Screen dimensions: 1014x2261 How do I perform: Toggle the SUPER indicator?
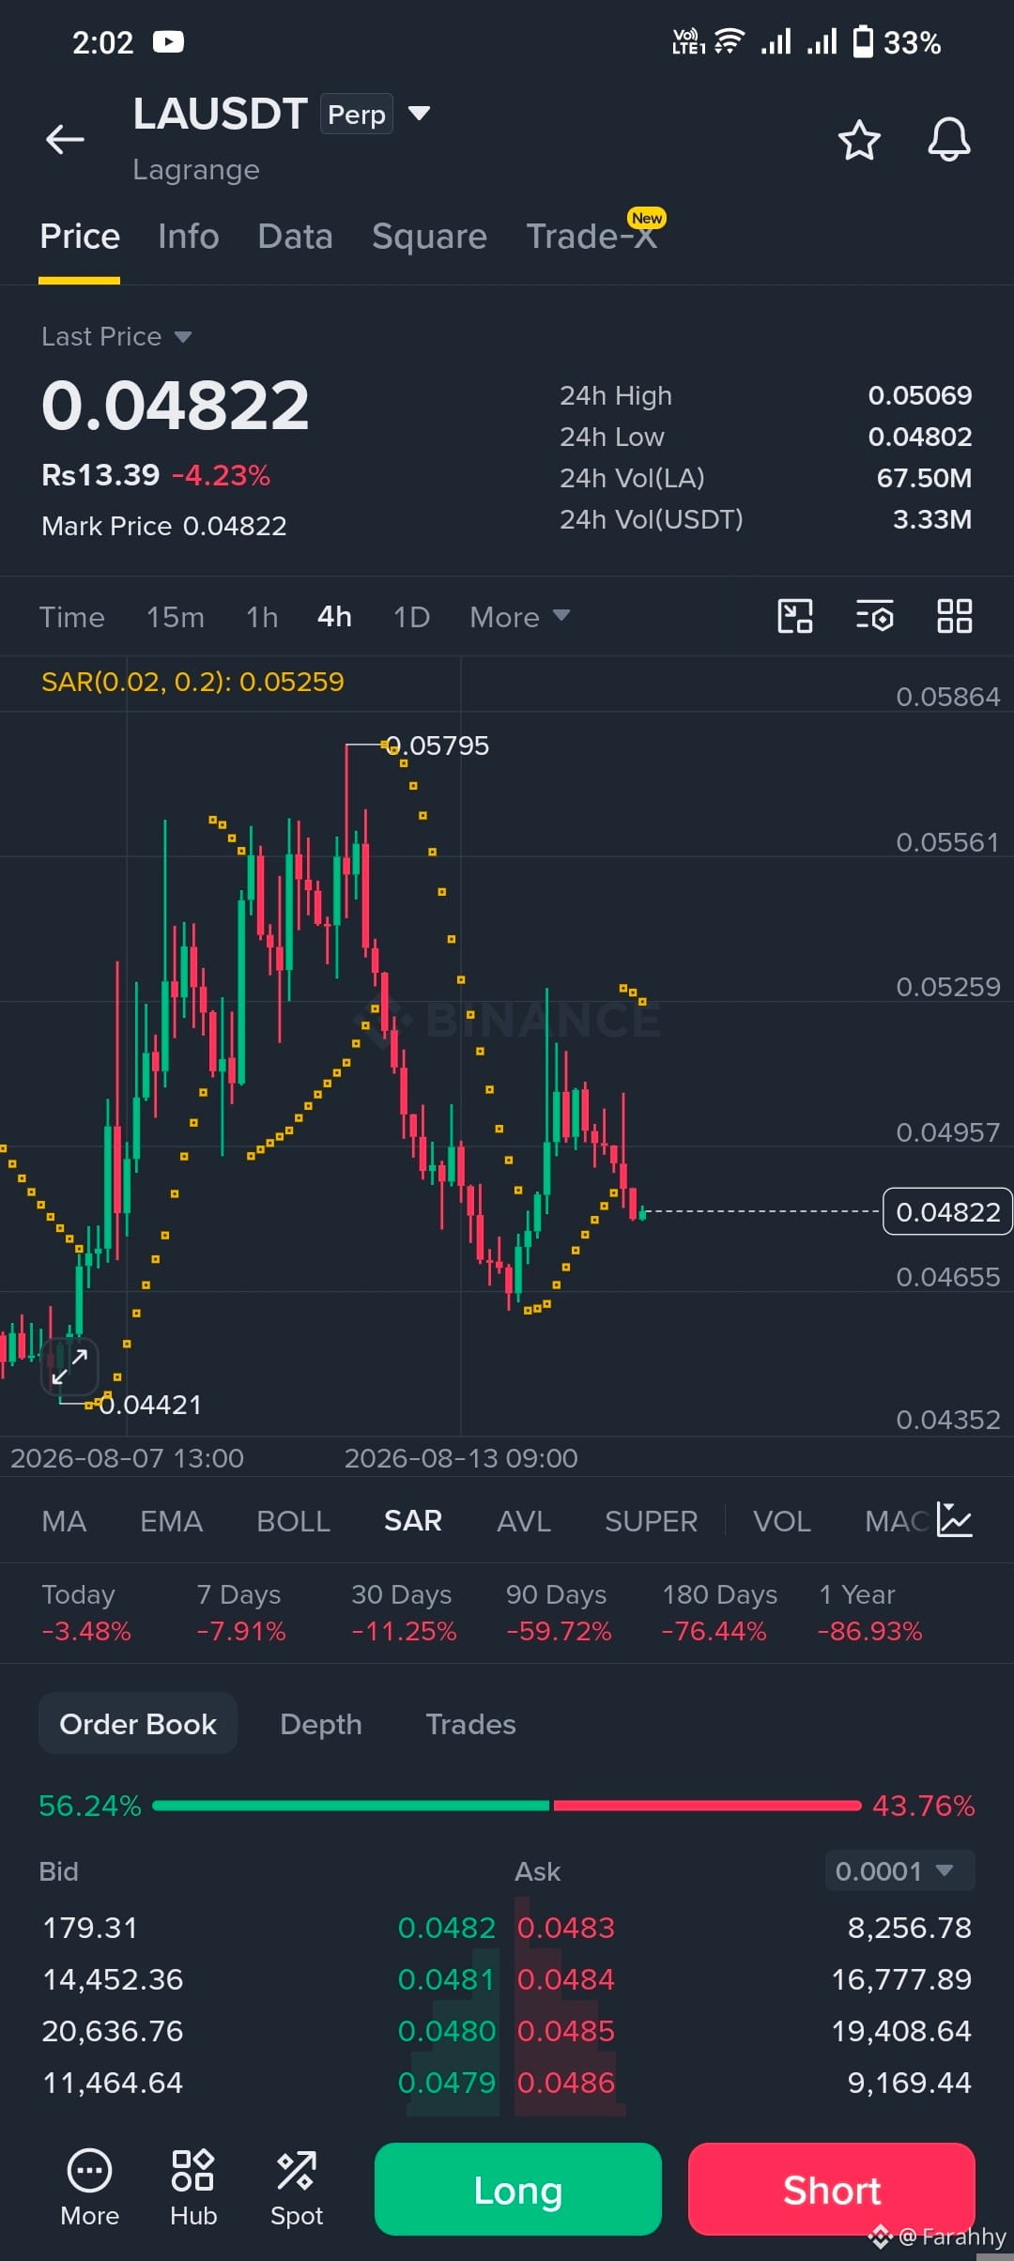point(651,1521)
